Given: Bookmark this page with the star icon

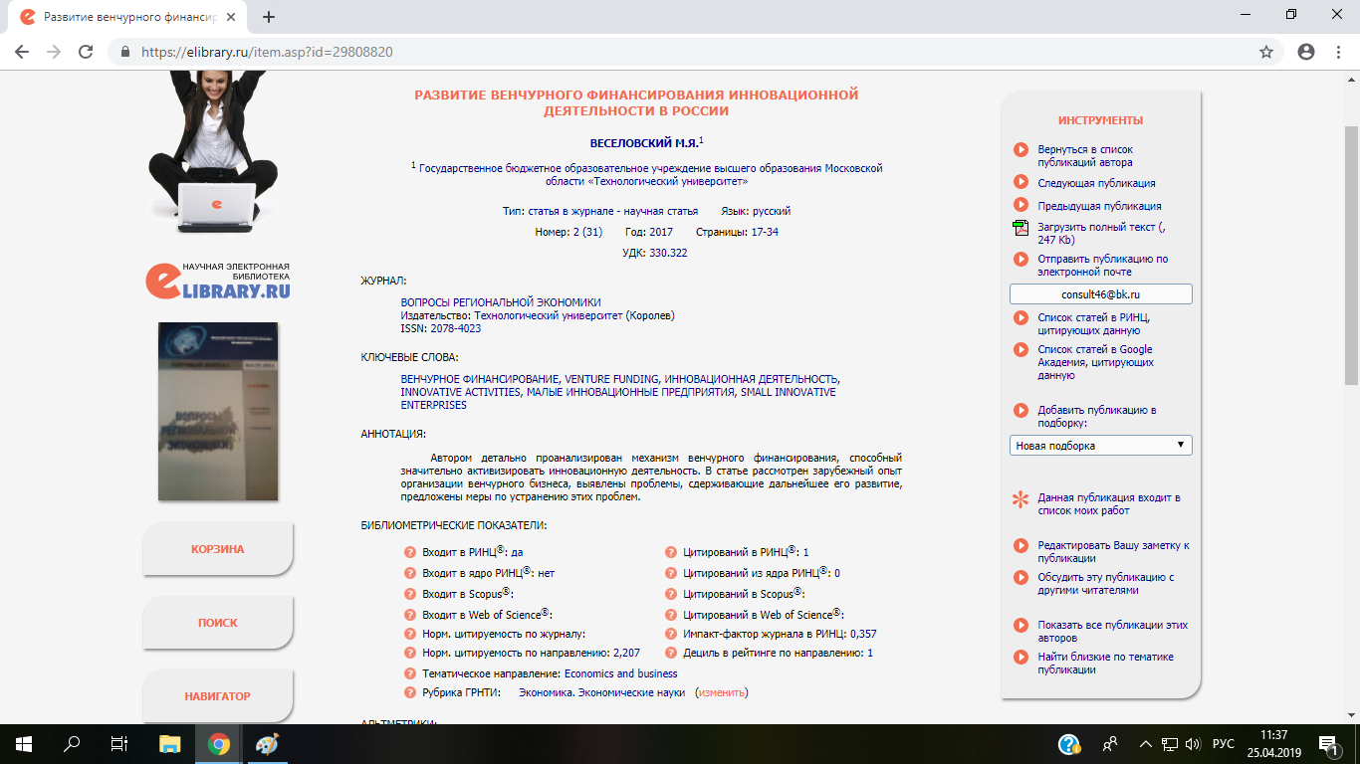Looking at the screenshot, I should [x=1266, y=52].
